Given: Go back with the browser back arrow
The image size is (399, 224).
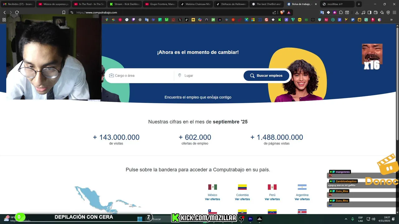Looking at the screenshot, I should click(4, 12).
